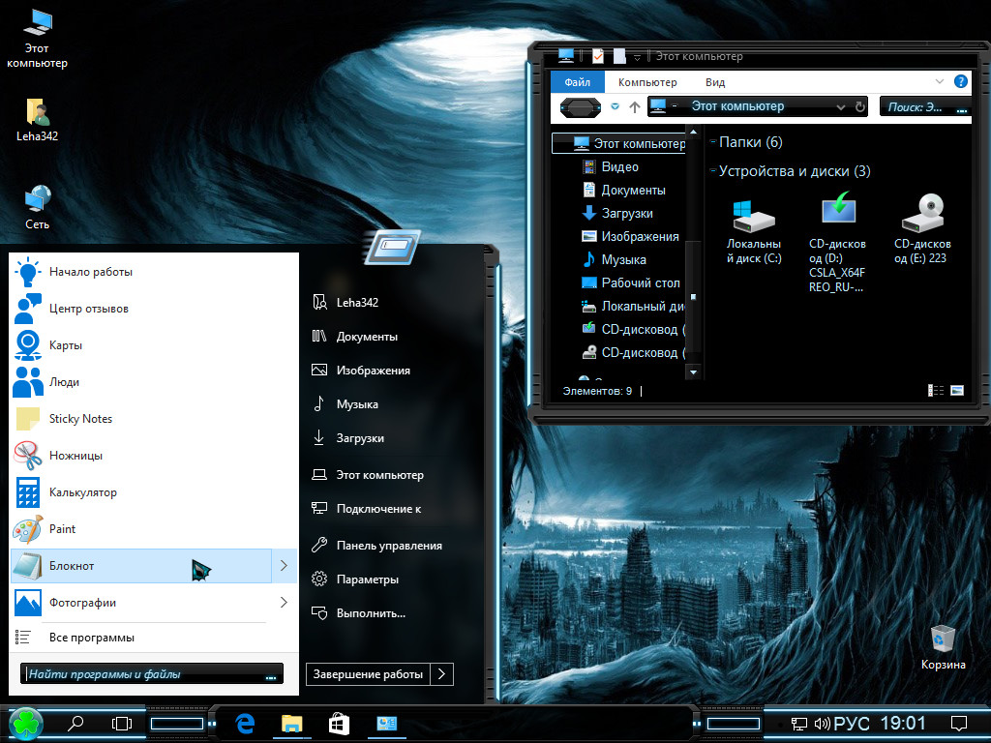
Task: Open the Microsoft Store taskbar icon
Action: coord(339,724)
